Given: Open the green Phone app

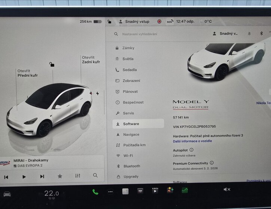Looking at the screenshot, I should 95,192.
